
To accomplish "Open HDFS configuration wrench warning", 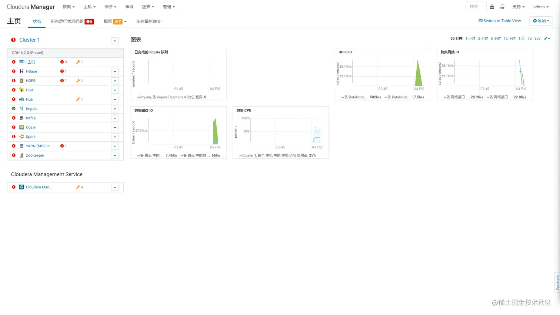I will tap(79, 81).
